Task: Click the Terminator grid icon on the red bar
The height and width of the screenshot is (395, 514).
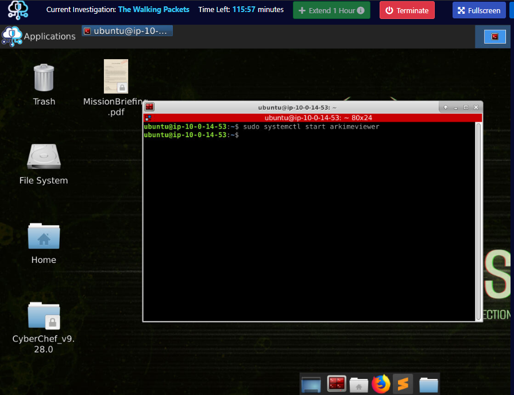Action: tap(148, 118)
